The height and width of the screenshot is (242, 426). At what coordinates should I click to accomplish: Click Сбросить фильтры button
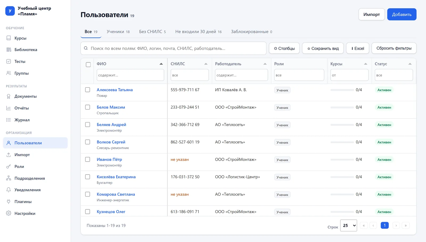pyautogui.click(x=394, y=48)
